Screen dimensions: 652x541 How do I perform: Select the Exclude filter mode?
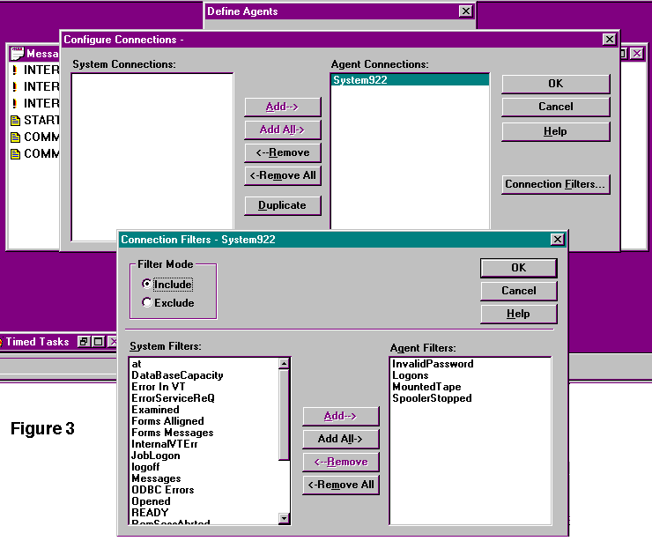click(146, 303)
